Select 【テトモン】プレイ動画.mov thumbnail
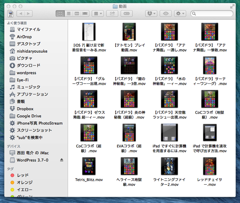This screenshot has height=203, width=240. tap(129, 32)
